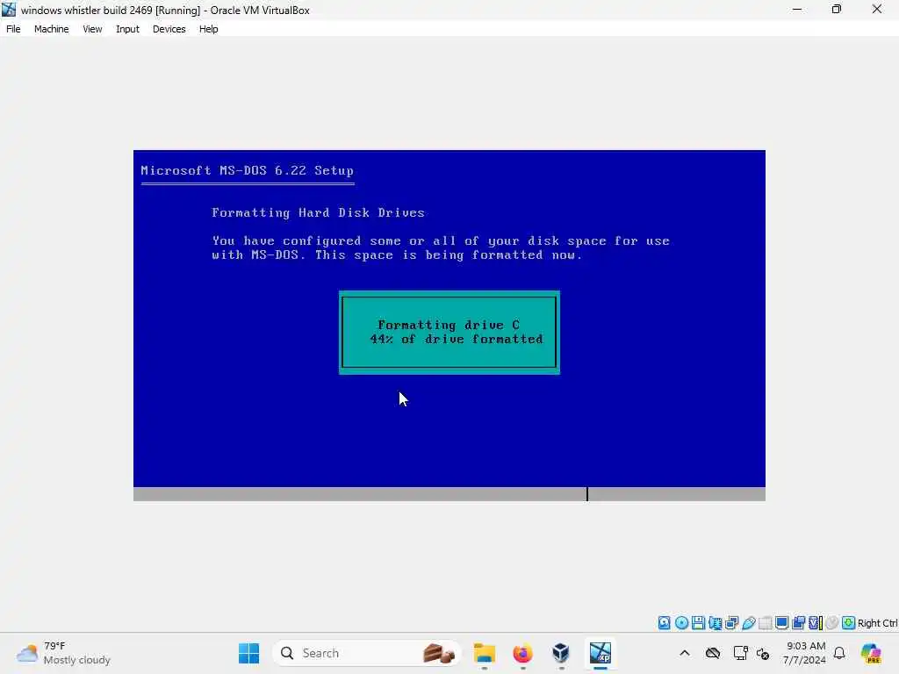Expand the system tray hidden icons chevron
Viewport: 899px width, 674px height.
click(x=685, y=653)
